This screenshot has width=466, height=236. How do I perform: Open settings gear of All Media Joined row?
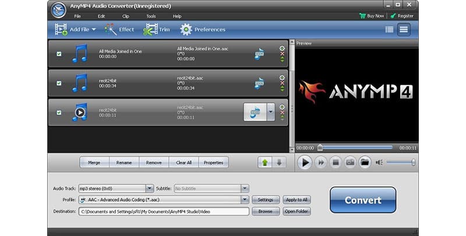[282, 48]
